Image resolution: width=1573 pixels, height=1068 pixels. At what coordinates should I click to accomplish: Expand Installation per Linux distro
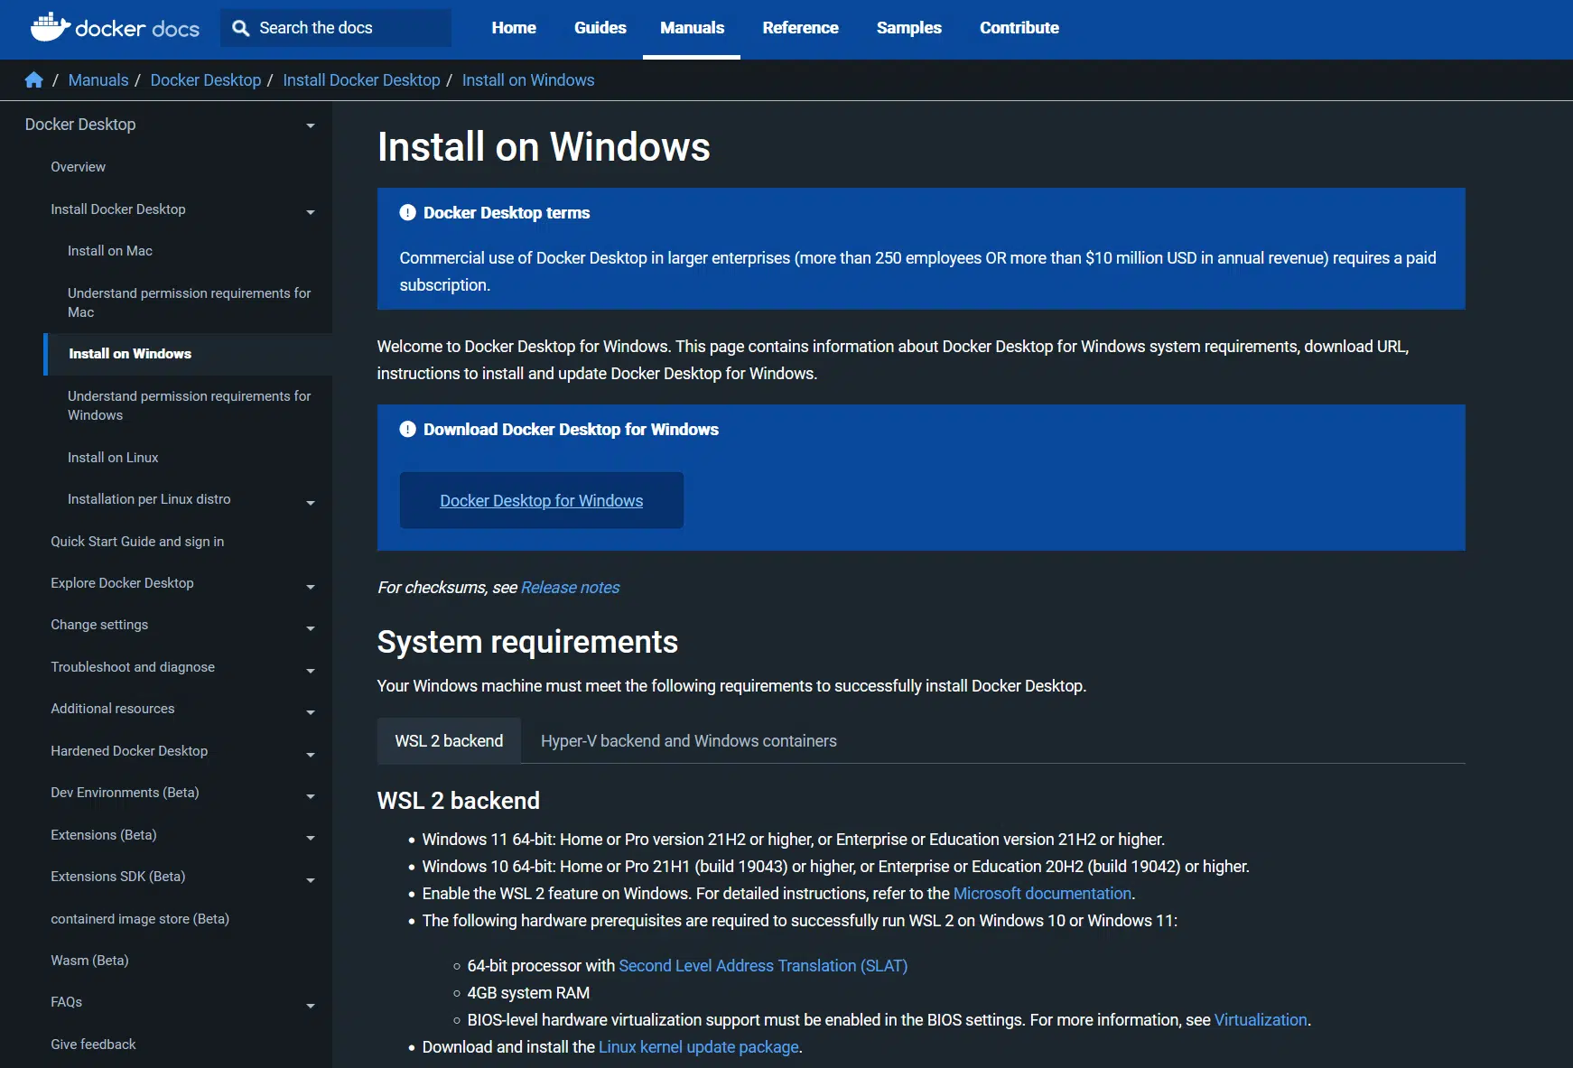tap(311, 503)
